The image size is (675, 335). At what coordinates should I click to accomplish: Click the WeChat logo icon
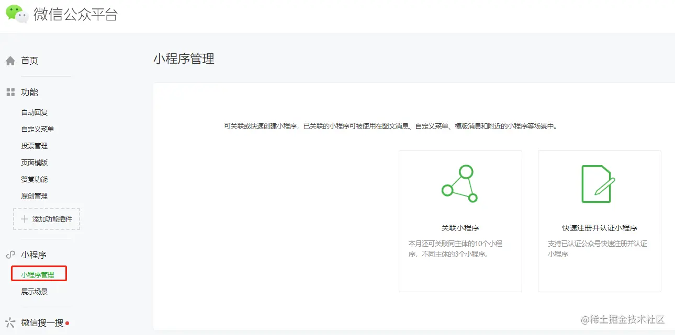coord(17,14)
